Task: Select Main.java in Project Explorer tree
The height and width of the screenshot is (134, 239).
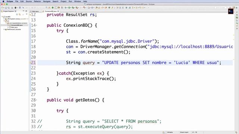Action: point(14,27)
